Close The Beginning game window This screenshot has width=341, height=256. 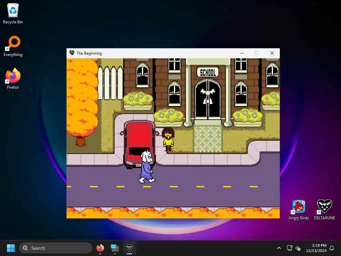[272, 53]
